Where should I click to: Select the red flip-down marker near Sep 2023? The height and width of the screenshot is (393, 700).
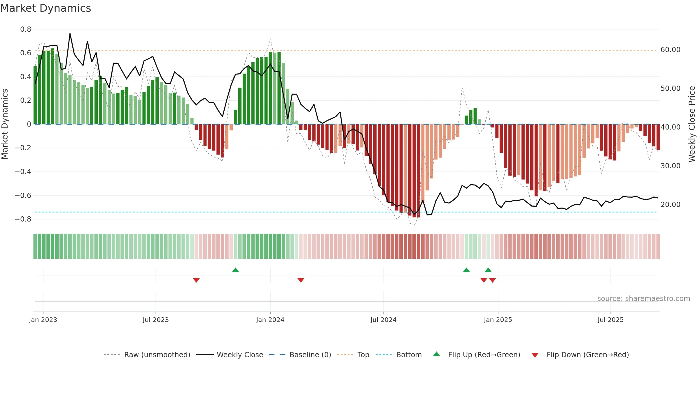[x=196, y=280]
